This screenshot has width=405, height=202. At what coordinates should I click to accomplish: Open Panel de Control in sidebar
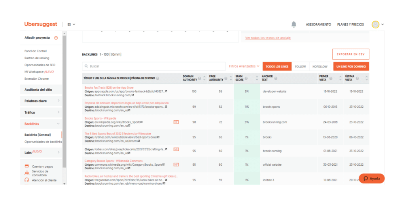36,51
